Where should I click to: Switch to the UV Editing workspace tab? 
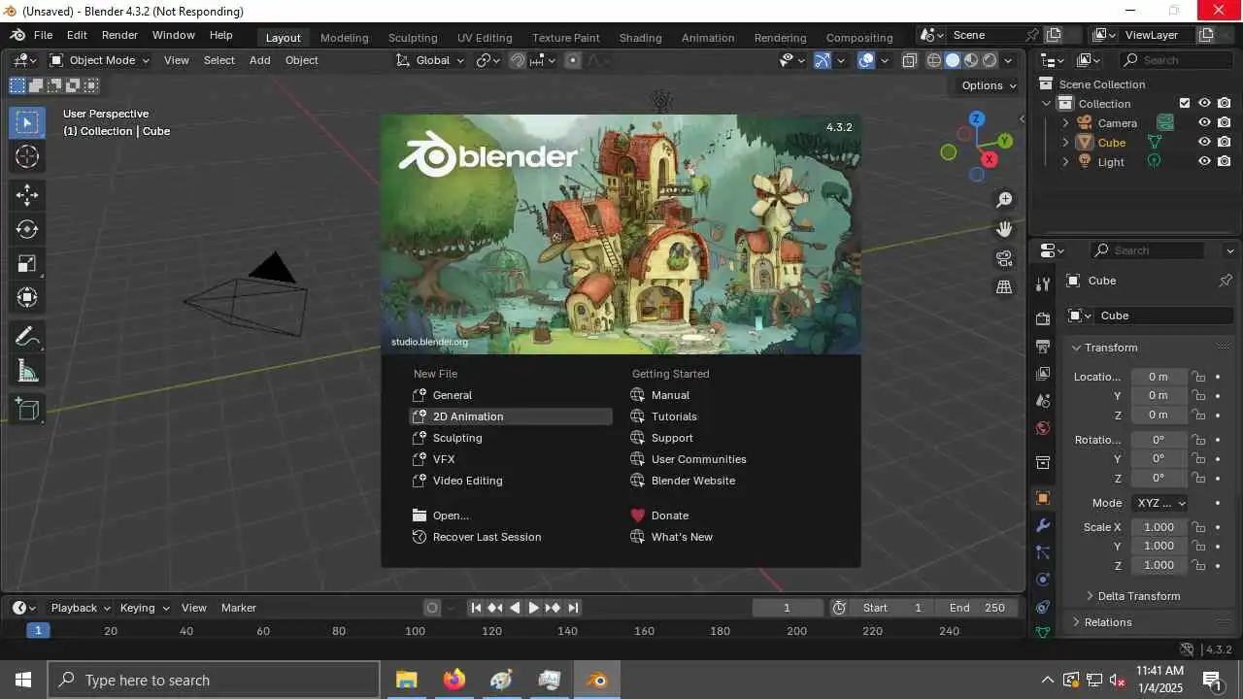pyautogui.click(x=485, y=38)
